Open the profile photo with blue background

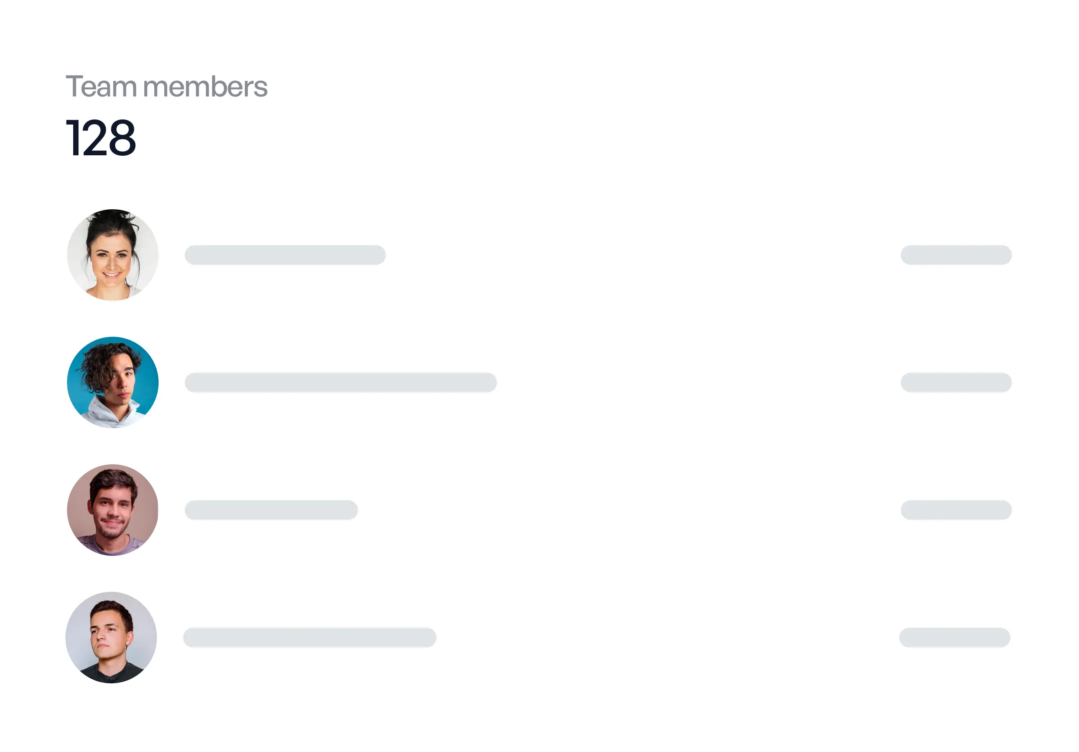point(113,382)
